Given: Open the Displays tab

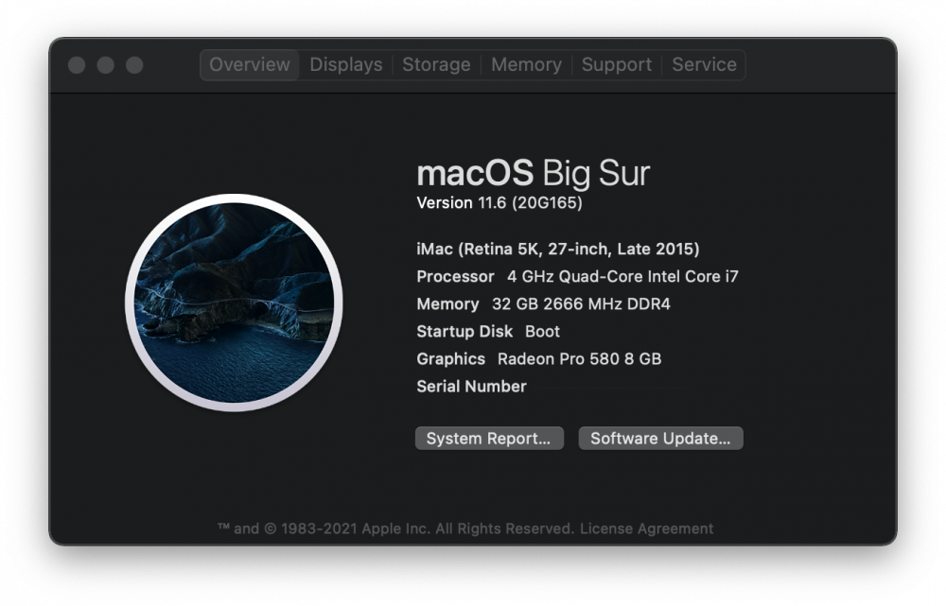Looking at the screenshot, I should [345, 64].
